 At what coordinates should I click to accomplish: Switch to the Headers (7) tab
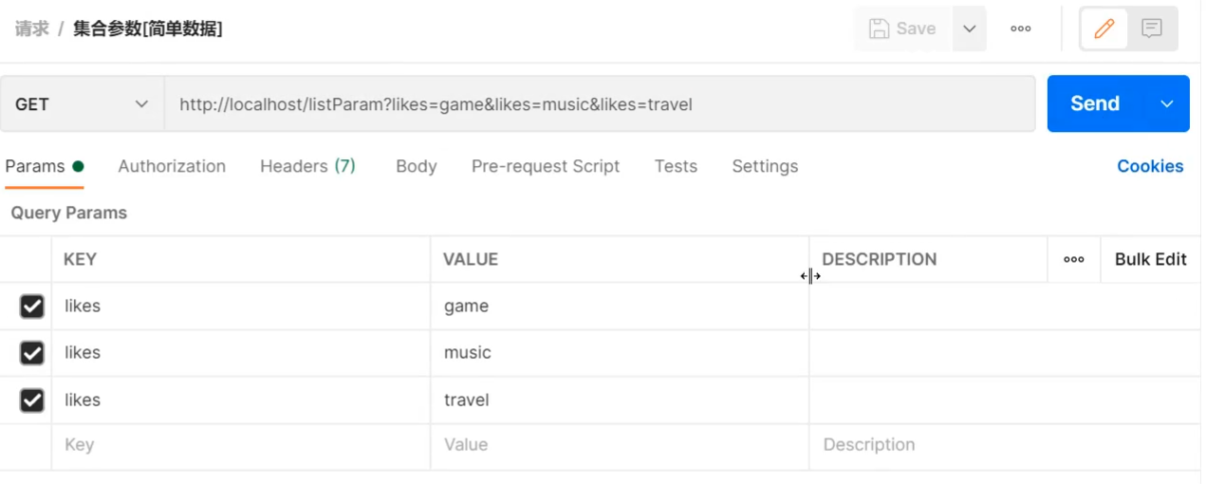(307, 166)
